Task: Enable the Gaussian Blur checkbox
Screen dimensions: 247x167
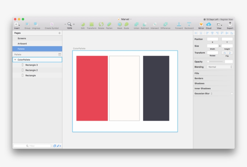Action: [x=232, y=94]
